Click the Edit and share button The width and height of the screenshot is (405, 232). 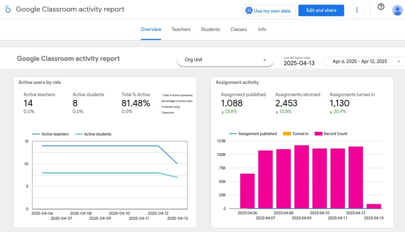321,10
